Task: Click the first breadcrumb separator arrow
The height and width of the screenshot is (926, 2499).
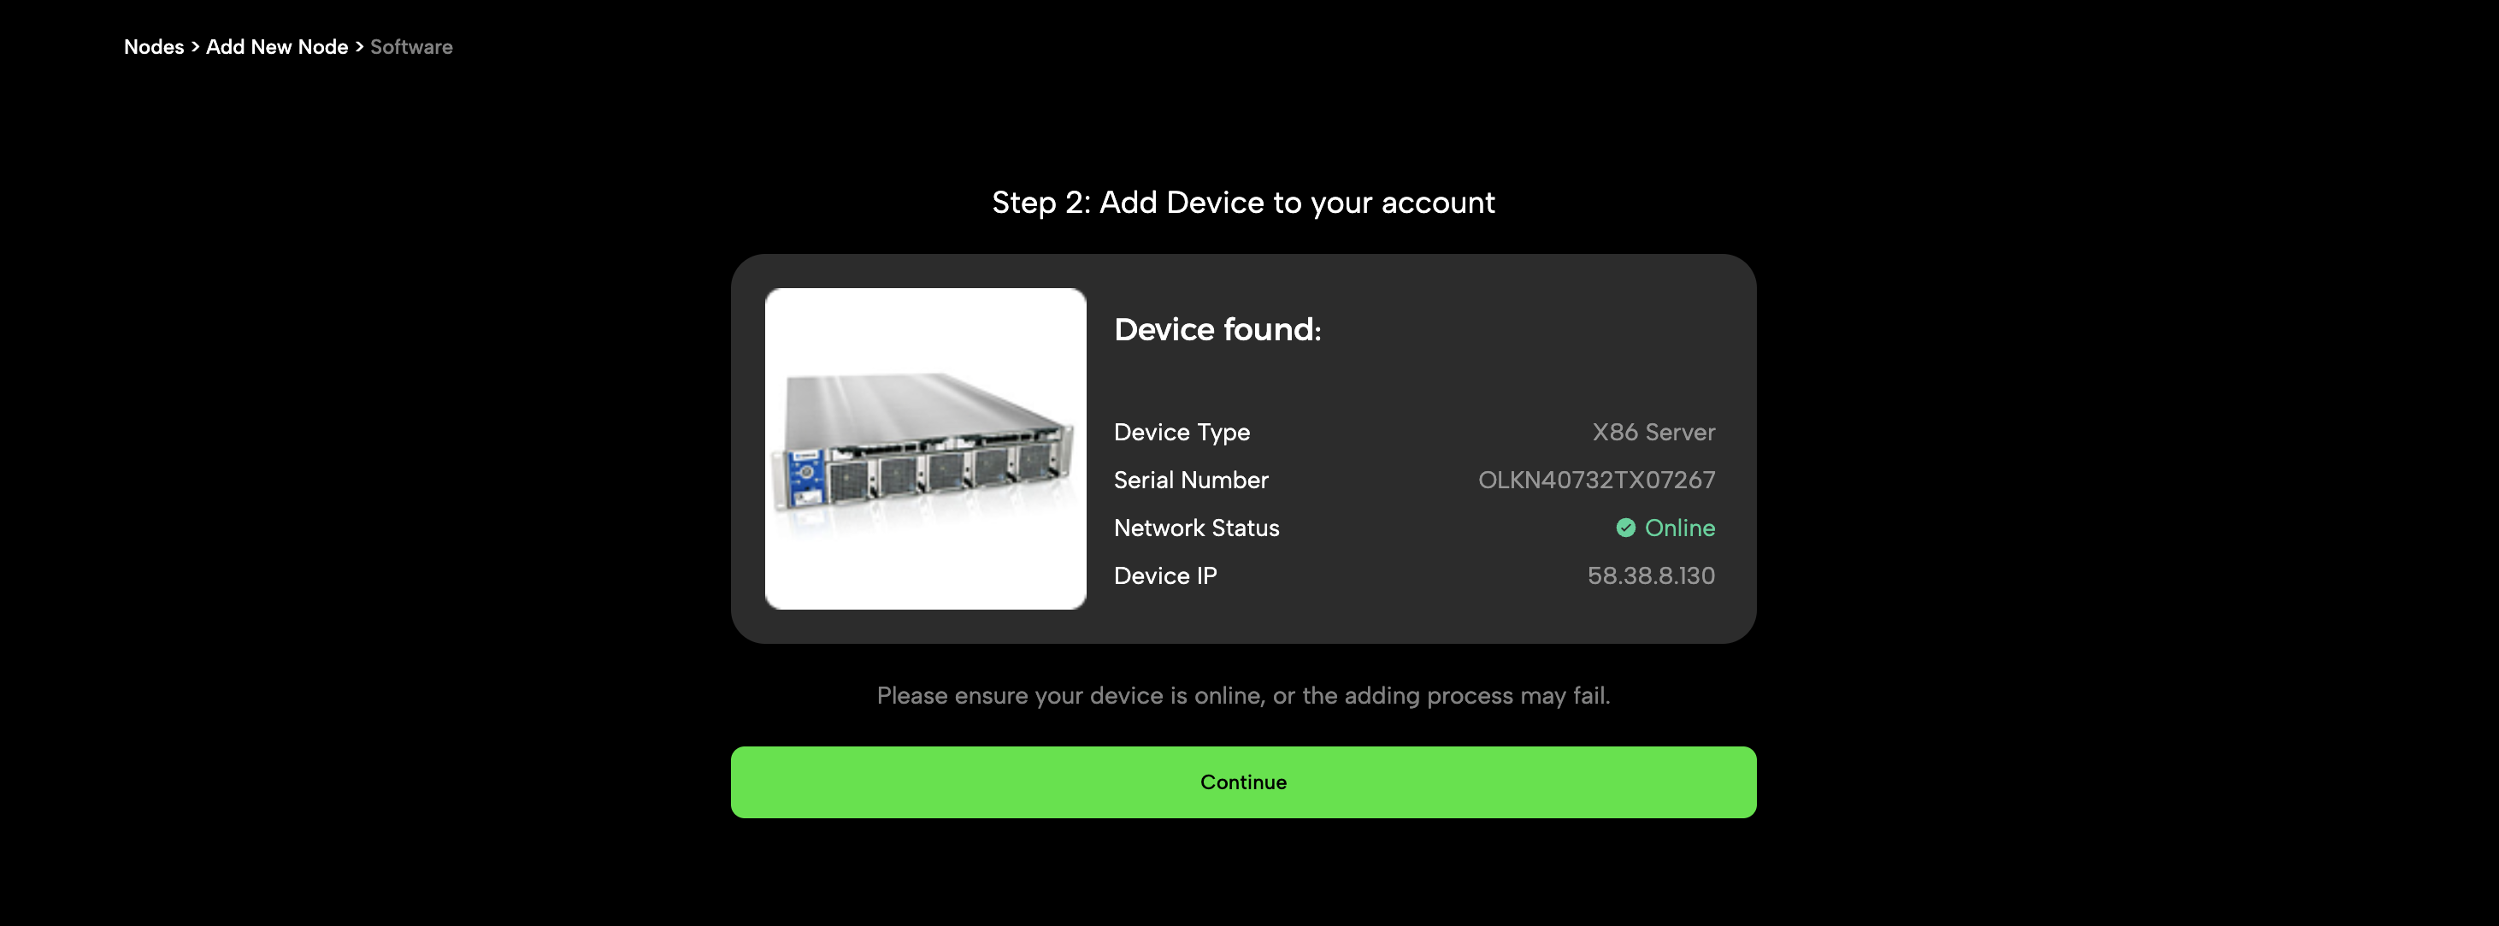Action: [195, 46]
